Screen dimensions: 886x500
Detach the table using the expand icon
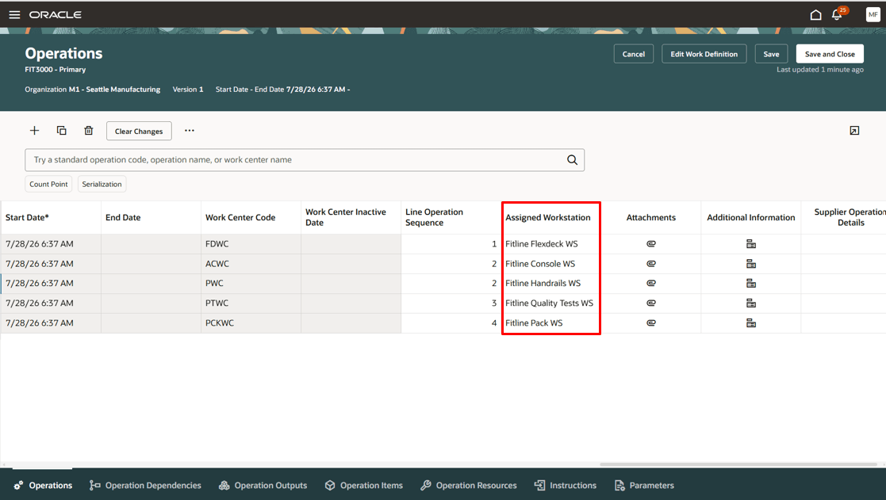pos(854,131)
